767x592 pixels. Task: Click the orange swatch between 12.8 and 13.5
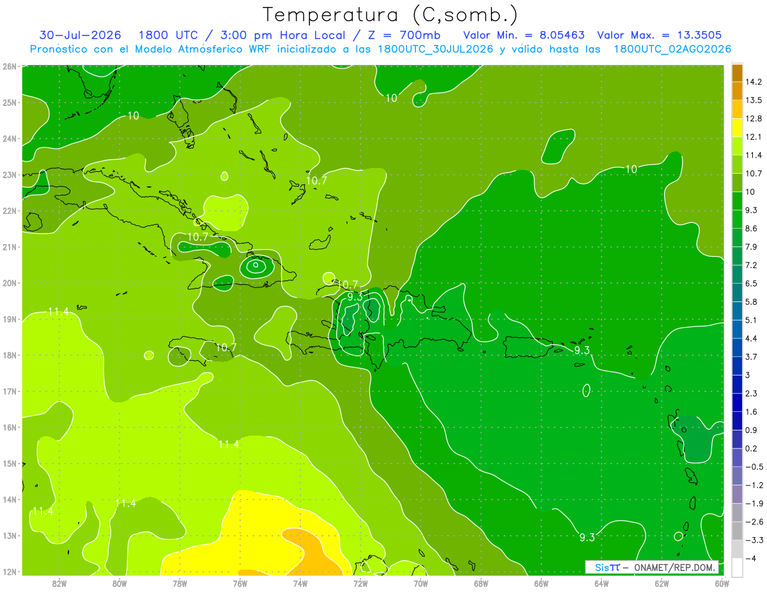pos(737,109)
